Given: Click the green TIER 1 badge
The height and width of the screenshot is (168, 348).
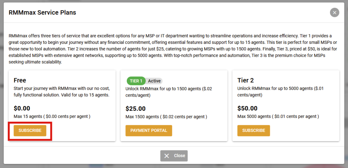Looking at the screenshot, I should point(136,81).
